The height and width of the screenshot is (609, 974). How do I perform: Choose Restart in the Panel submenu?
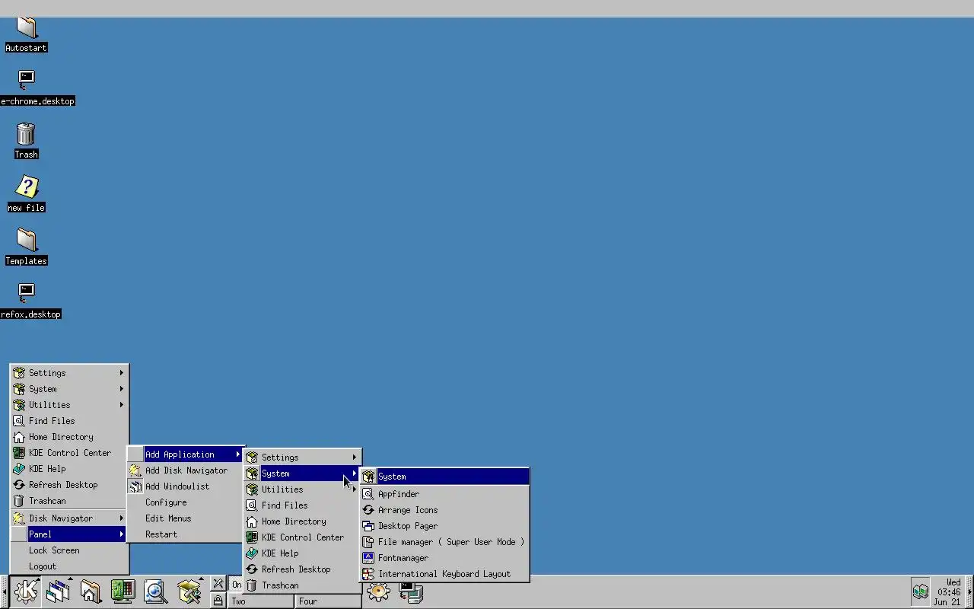tap(186, 534)
